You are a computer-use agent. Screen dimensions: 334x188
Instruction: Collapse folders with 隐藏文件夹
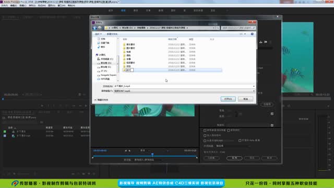pos(101,100)
